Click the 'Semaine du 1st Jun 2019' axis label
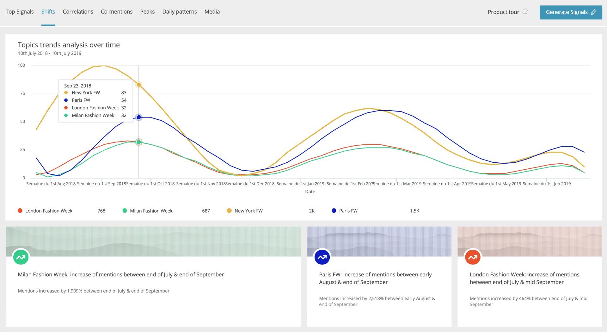This screenshot has height=332, width=607. point(547,184)
